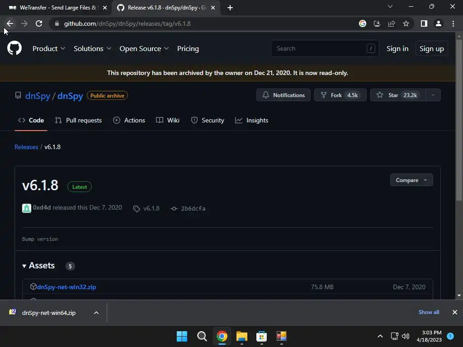
Task: Click the browser back arrow
Action: [x=10, y=23]
